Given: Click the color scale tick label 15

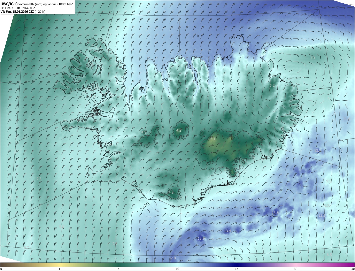Looking at the screenshot, I should (237, 269).
